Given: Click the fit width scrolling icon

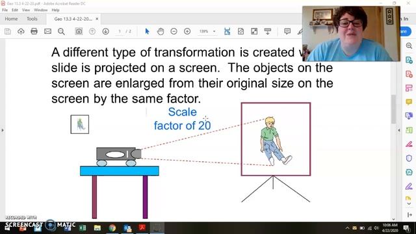Looking at the screenshot, I should coord(227,31).
